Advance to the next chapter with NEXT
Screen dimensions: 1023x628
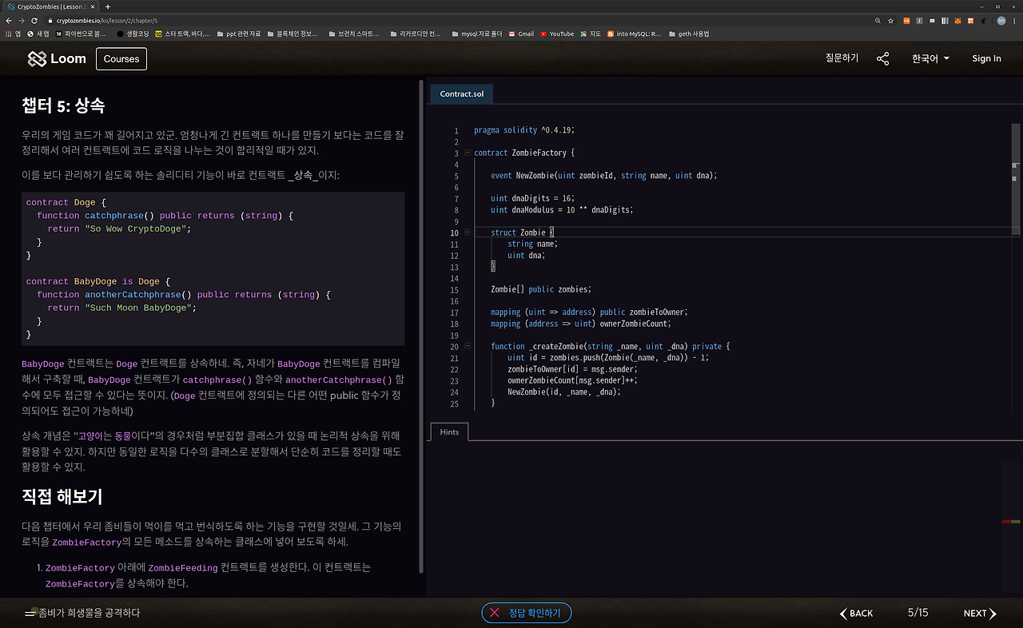(x=980, y=613)
